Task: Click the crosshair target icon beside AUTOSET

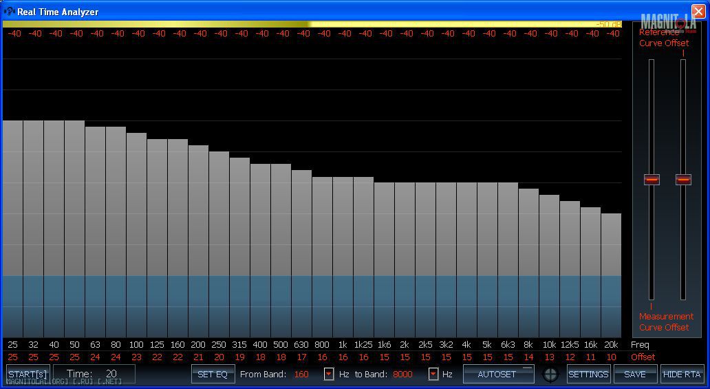Action: [x=550, y=375]
